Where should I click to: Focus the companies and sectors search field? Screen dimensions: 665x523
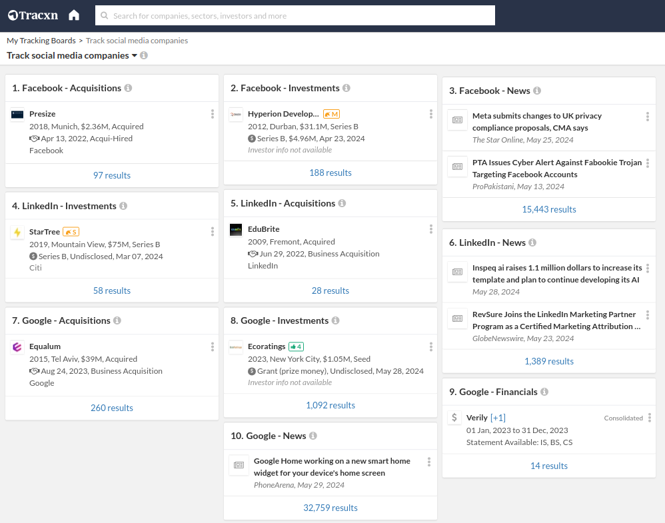tap(295, 16)
